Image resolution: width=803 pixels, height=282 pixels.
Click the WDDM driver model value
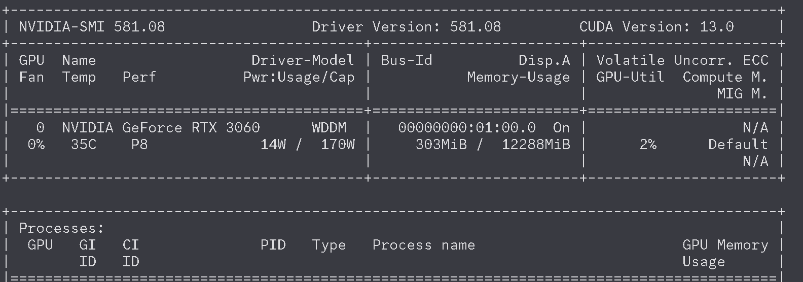(329, 128)
